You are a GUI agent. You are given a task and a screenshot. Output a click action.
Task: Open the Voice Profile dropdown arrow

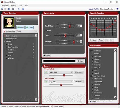tap(115, 9)
